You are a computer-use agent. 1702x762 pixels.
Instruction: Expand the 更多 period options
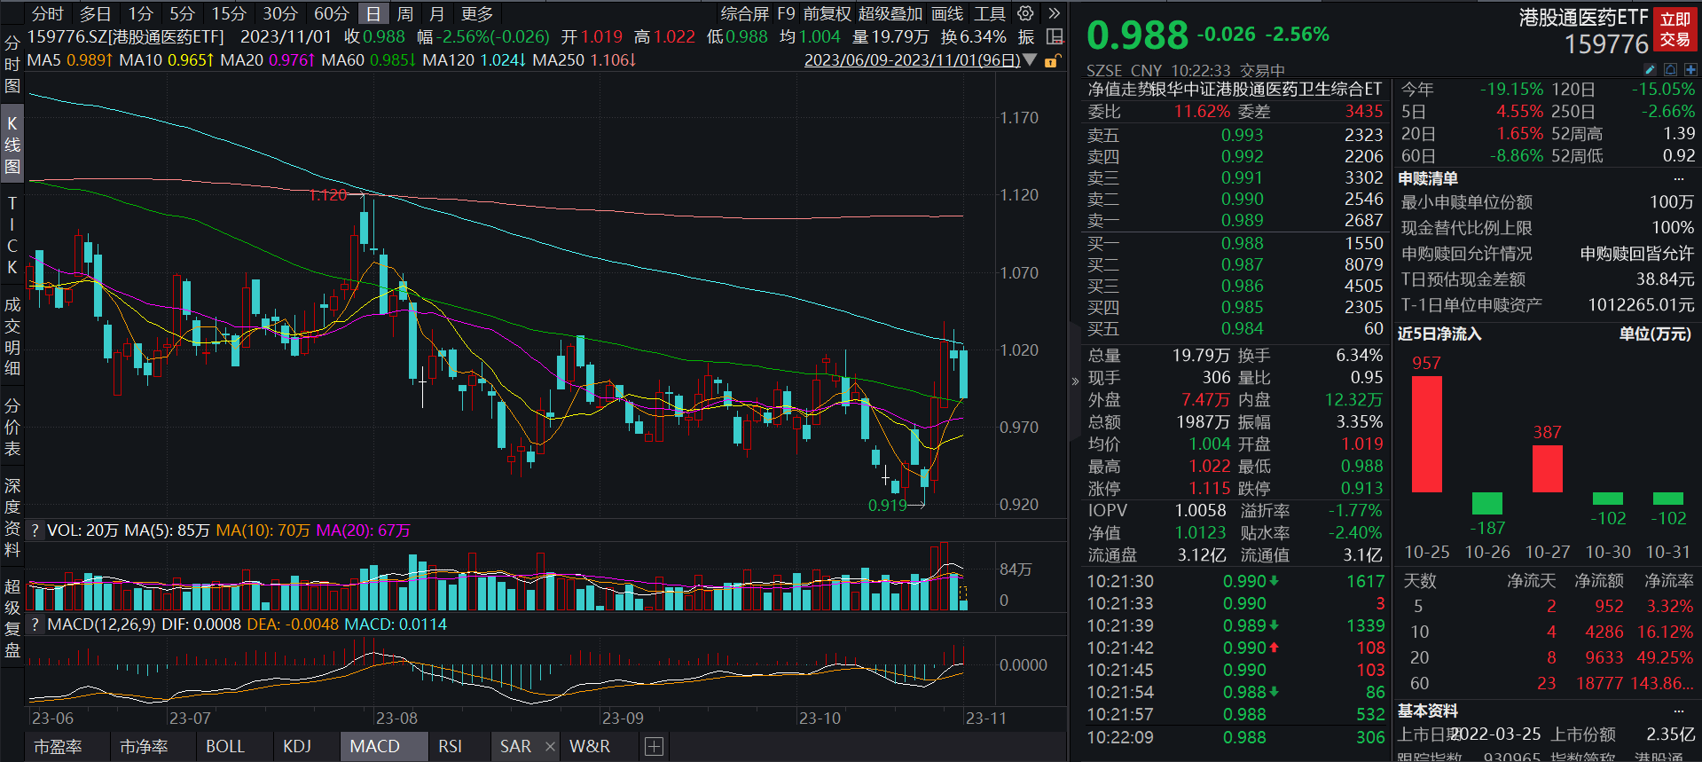(x=477, y=13)
